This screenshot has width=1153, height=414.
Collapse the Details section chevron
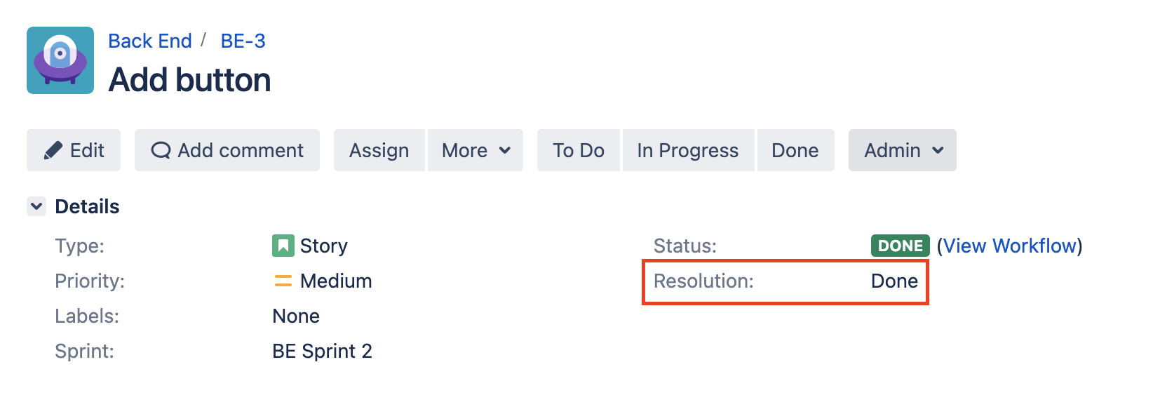click(x=36, y=206)
